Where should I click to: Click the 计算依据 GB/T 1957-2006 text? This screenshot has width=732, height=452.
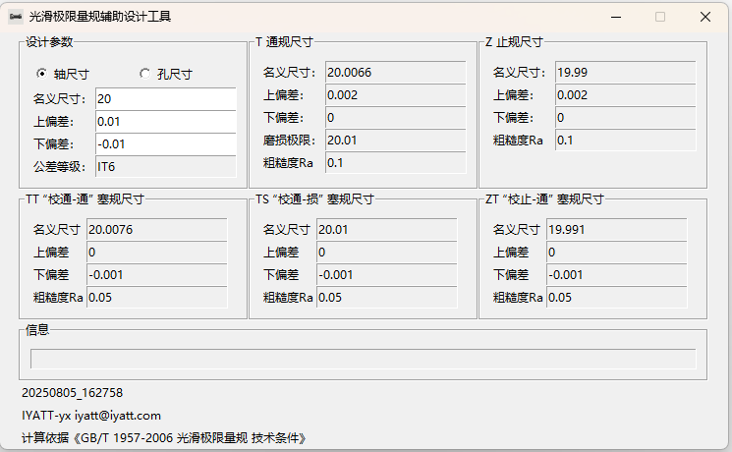[164, 438]
